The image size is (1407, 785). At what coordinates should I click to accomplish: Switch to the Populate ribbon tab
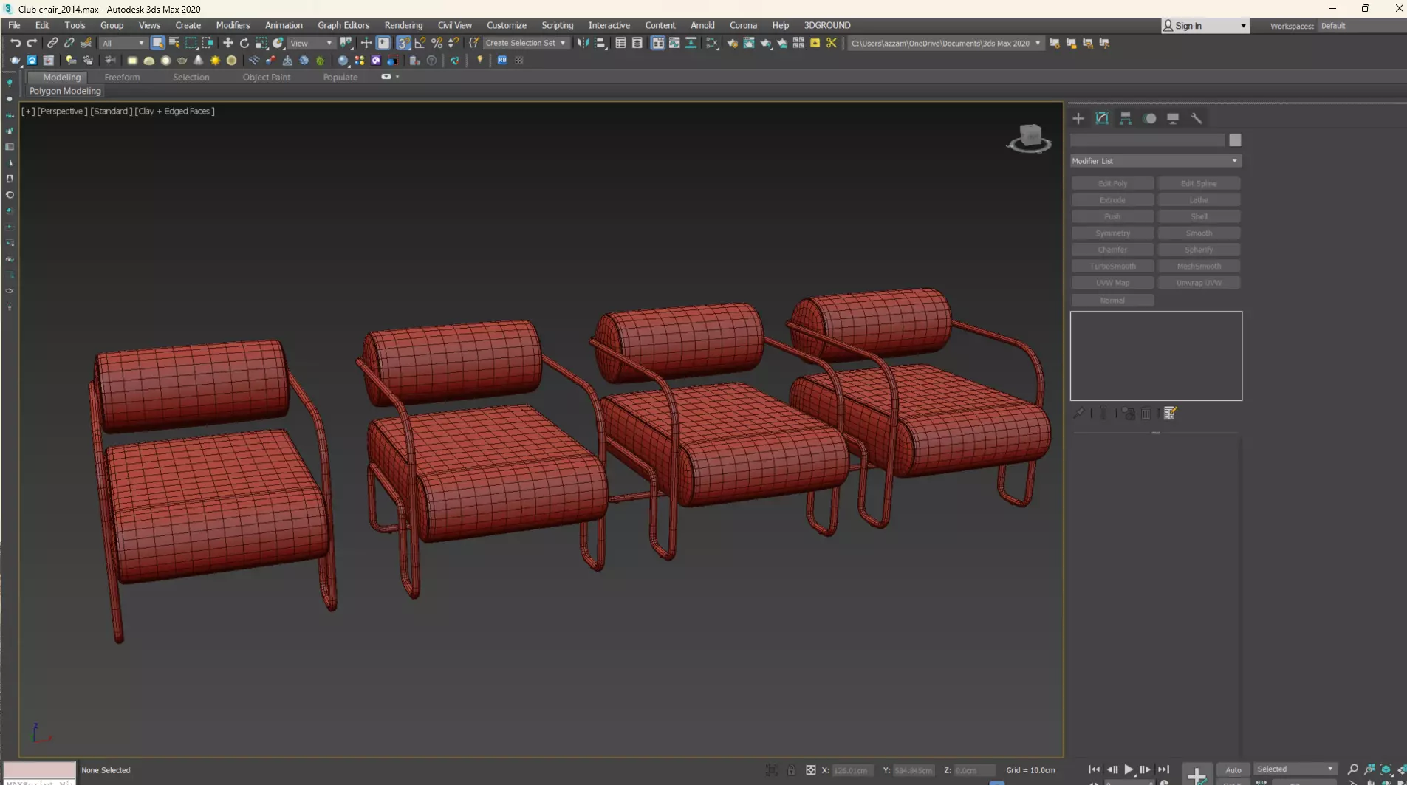click(340, 77)
